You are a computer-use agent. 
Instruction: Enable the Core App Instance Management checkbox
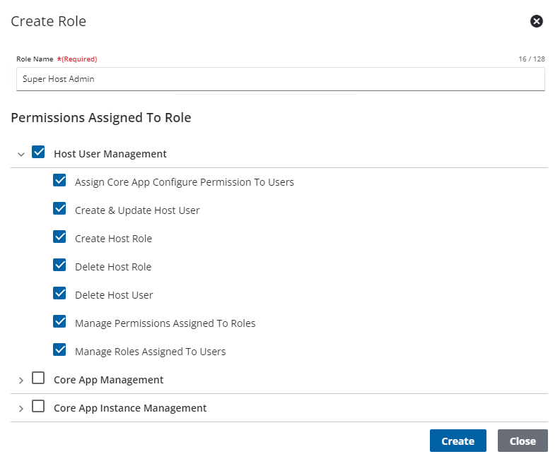point(38,407)
